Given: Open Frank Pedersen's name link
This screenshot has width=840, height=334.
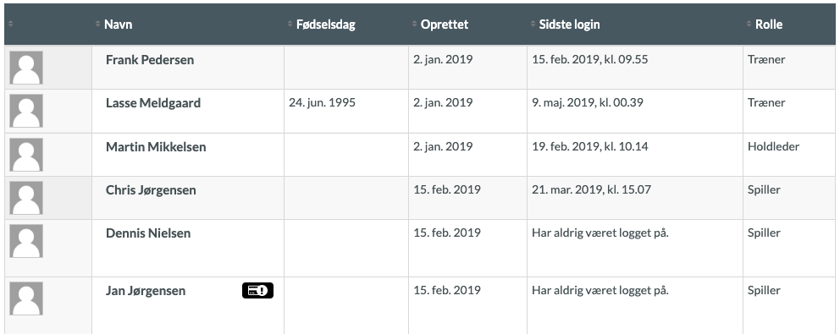Looking at the screenshot, I should click(150, 60).
